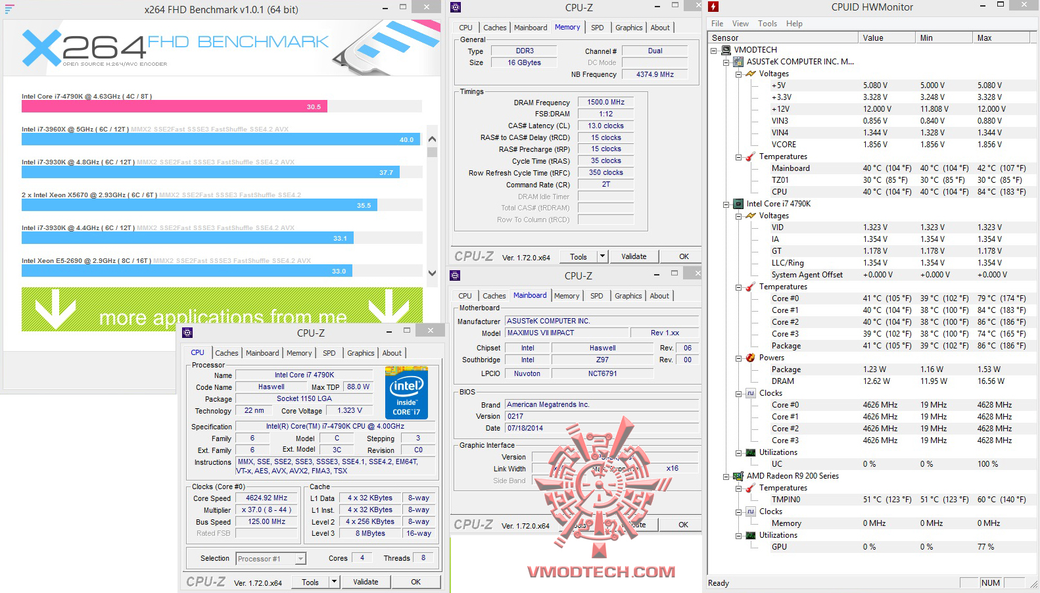Image resolution: width=1040 pixels, height=593 pixels.
Task: Click Clocks icon under AMD Radeon node
Action: point(750,511)
